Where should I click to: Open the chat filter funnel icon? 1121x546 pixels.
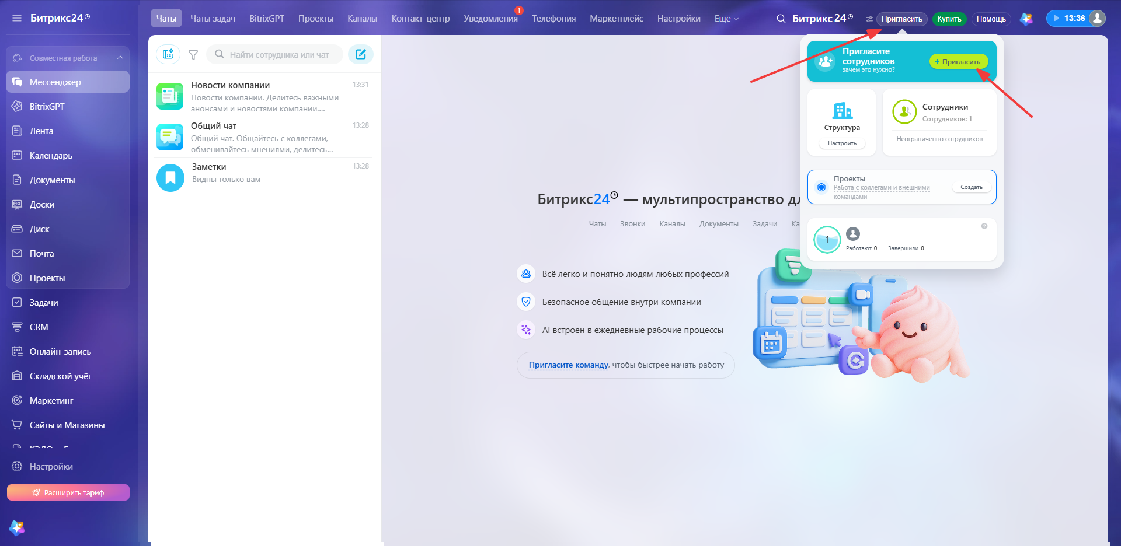(x=193, y=55)
